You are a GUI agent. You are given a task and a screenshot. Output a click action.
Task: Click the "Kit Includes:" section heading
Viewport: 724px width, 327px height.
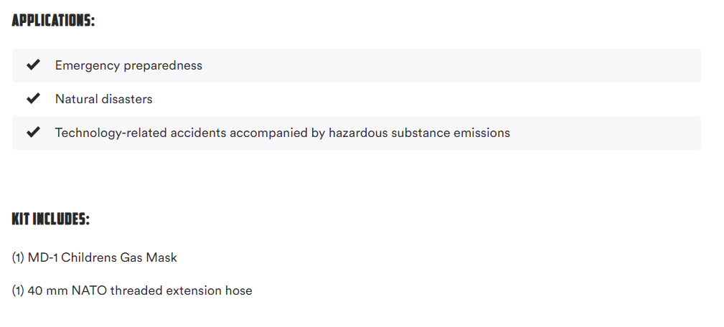[x=50, y=219]
